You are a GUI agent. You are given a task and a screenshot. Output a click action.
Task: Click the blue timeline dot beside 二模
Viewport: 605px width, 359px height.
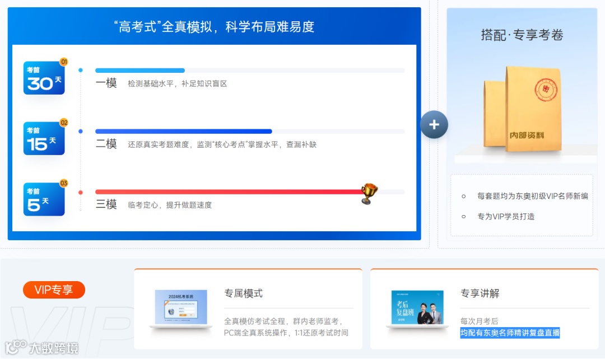[x=81, y=131]
